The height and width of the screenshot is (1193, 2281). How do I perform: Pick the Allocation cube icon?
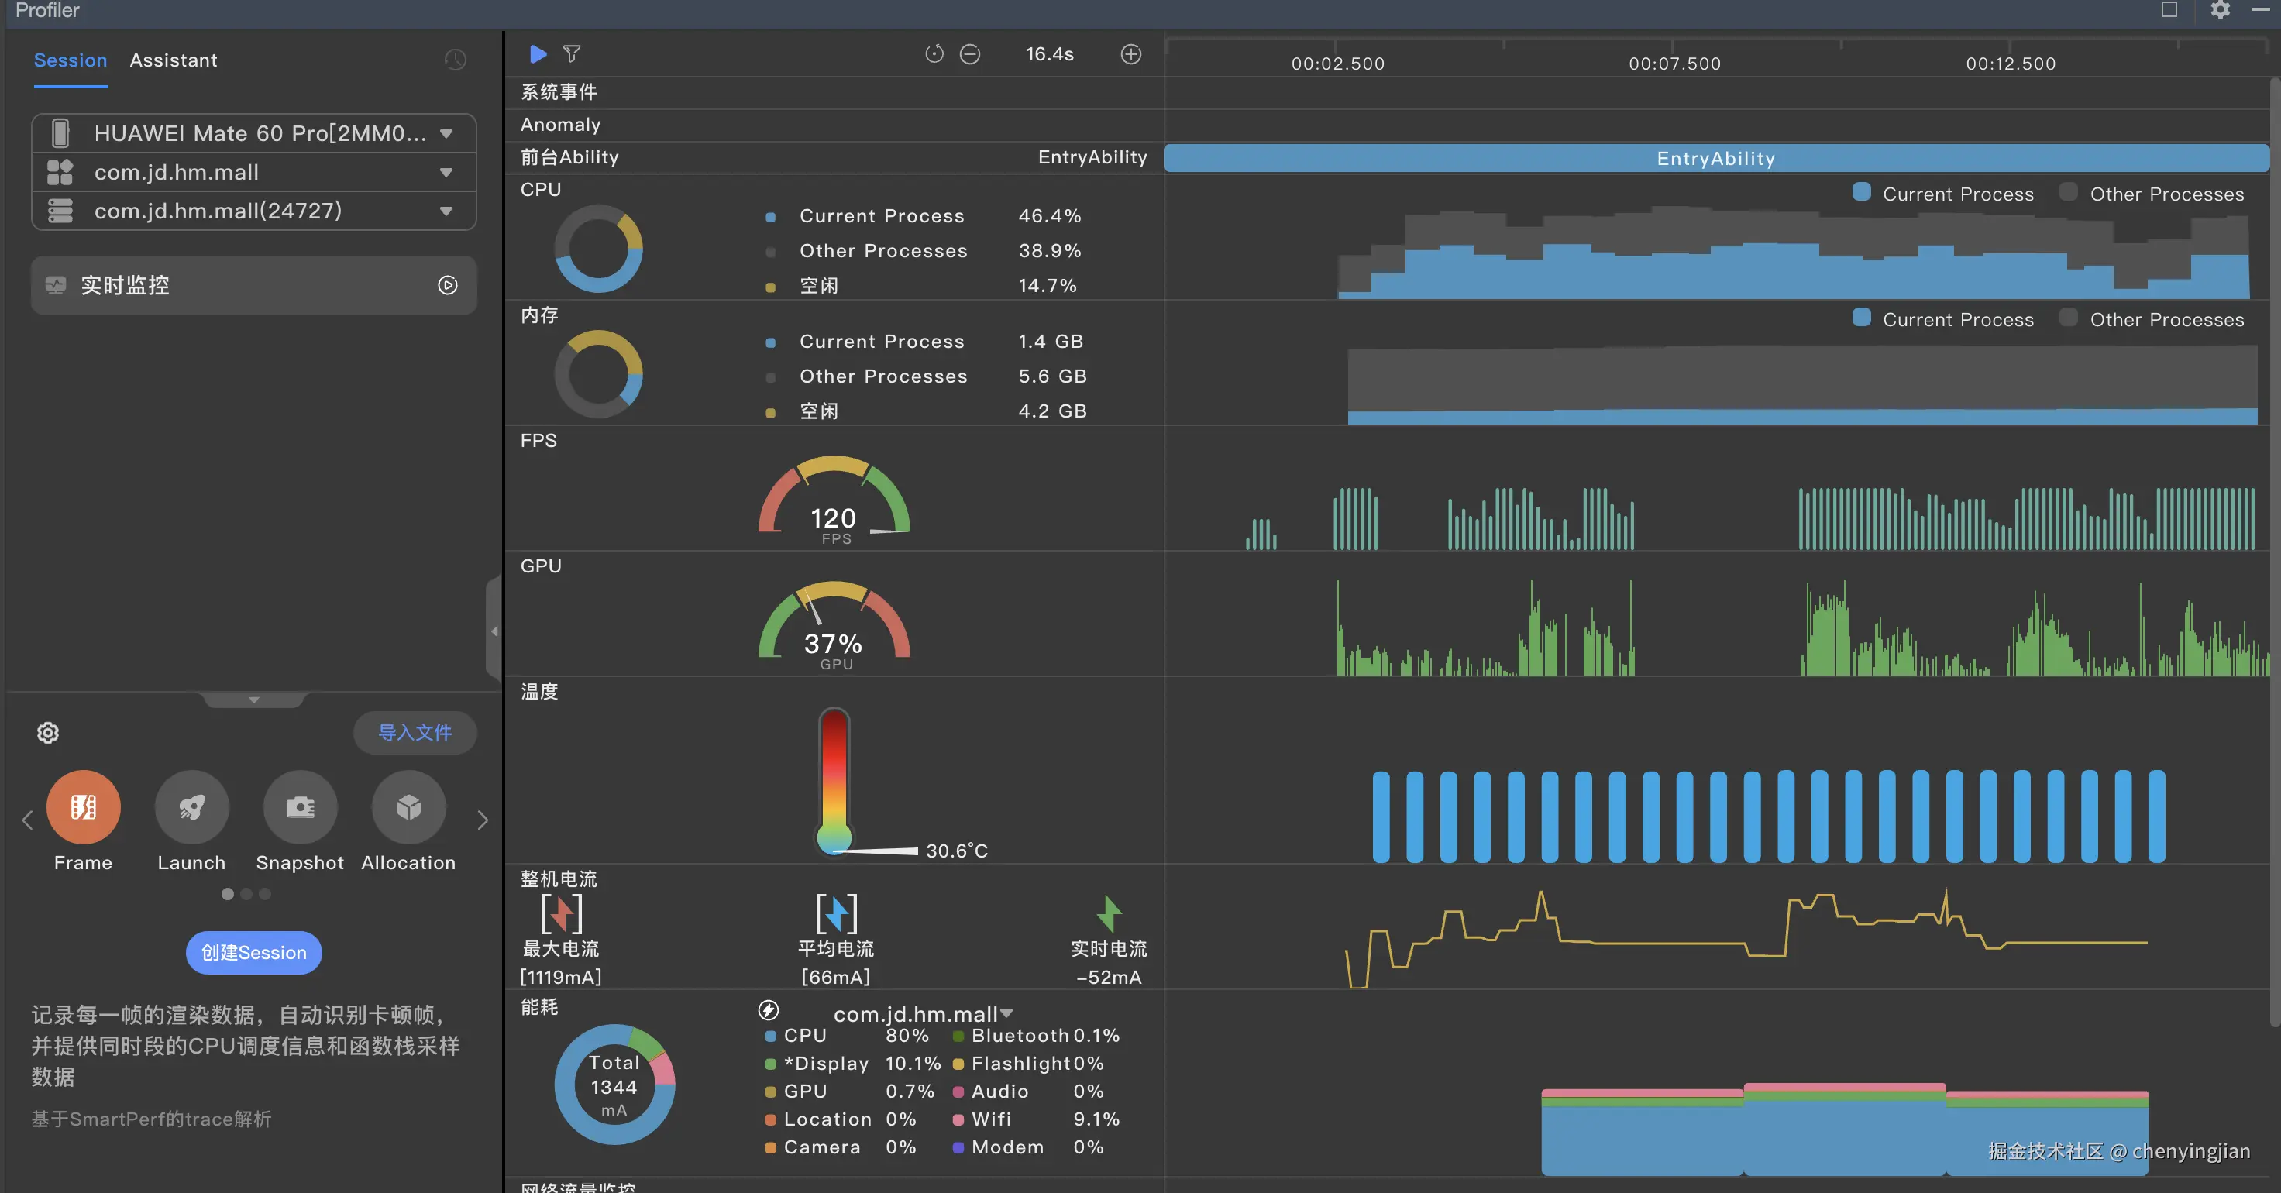[408, 807]
